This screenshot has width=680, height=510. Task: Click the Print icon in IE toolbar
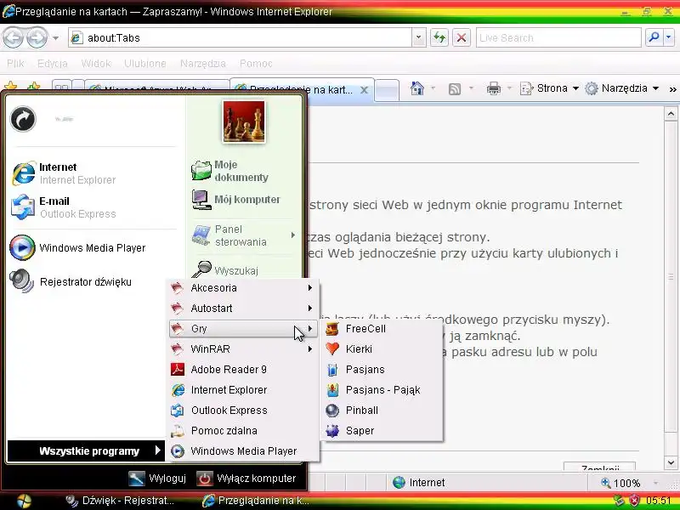(x=494, y=88)
